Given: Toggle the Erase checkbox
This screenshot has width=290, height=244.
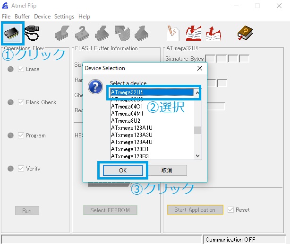Looking at the screenshot, I should point(21,69).
